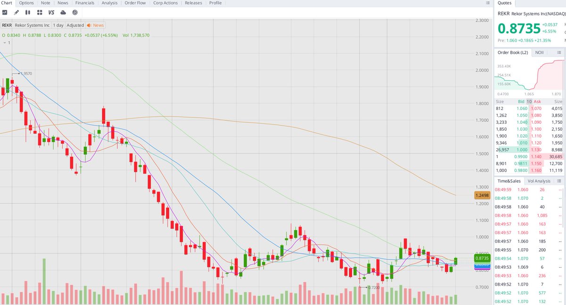This screenshot has width=566, height=305.
Task: Open the chart type selector icon
Action: 5,12
